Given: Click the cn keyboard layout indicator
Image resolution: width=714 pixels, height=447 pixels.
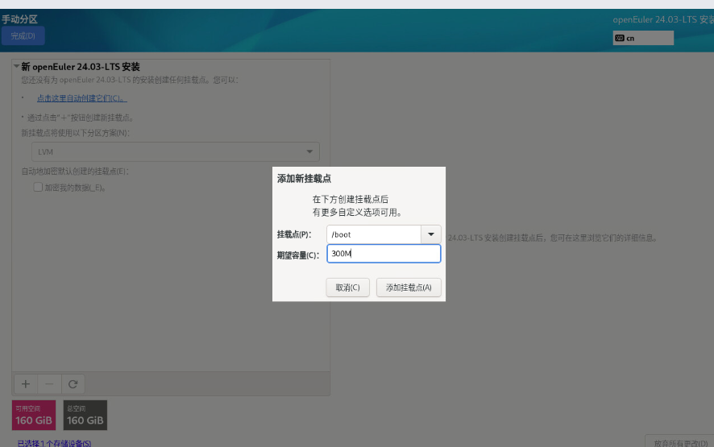Looking at the screenshot, I should [643, 38].
